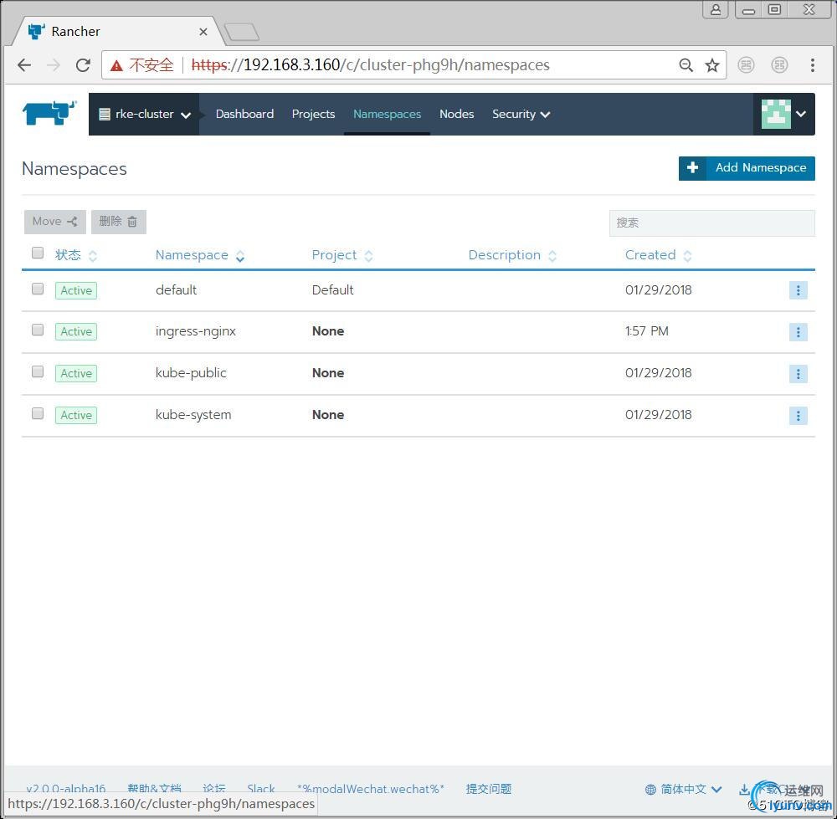Open actions menu for default namespace
The height and width of the screenshot is (819, 837).
coord(798,290)
